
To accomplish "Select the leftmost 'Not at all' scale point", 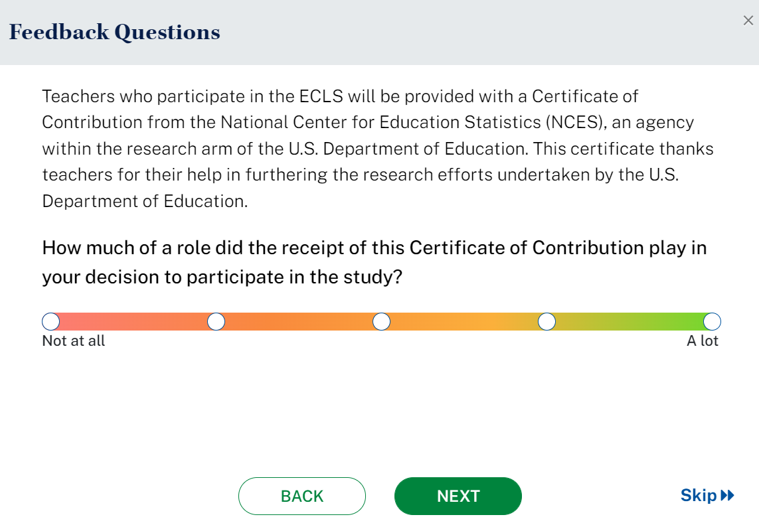I will 50,322.
